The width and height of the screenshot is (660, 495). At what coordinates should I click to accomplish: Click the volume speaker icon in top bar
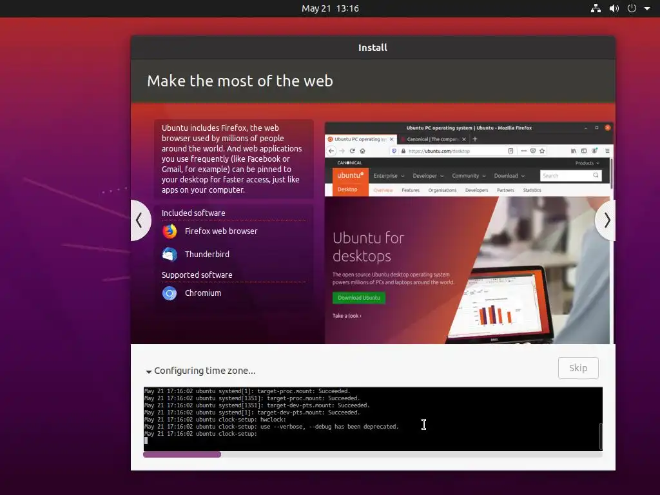[614, 8]
